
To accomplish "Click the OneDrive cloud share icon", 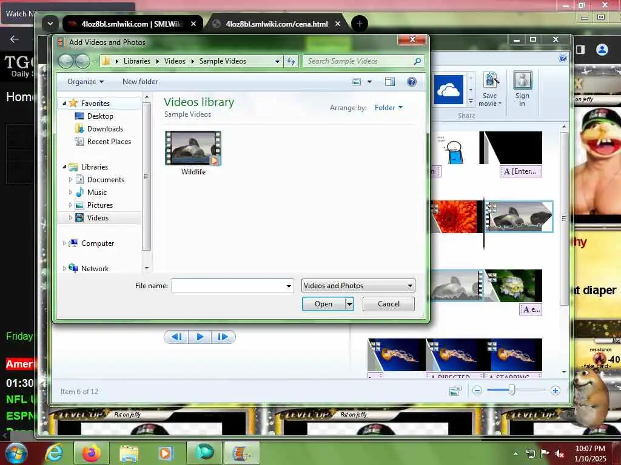I will tap(448, 90).
